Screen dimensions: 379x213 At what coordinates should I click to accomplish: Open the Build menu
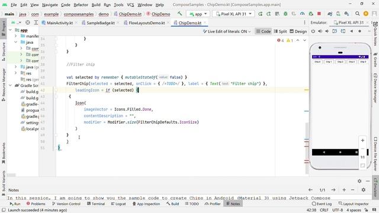(96, 5)
